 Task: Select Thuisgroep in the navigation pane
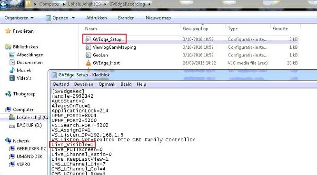click(x=24, y=94)
